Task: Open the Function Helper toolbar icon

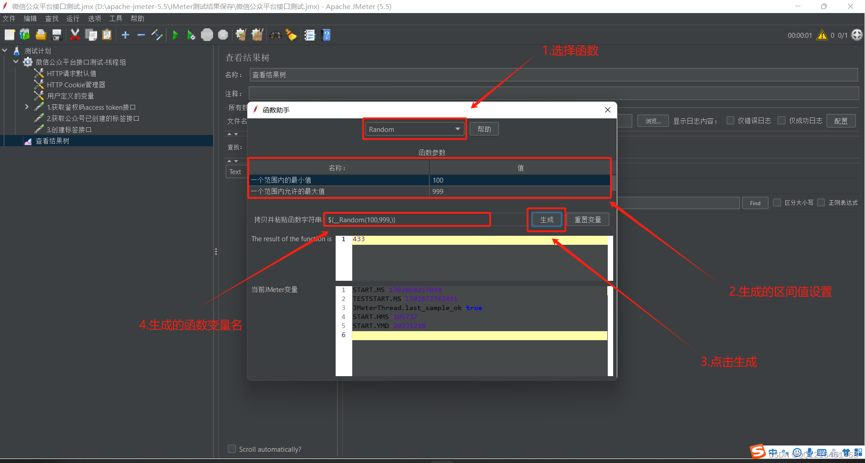Action: pyautogui.click(x=310, y=35)
